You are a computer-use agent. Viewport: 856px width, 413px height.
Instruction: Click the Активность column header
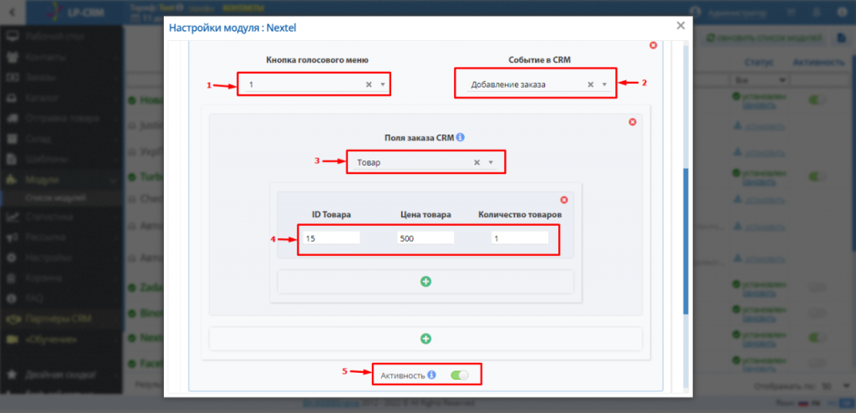point(819,62)
